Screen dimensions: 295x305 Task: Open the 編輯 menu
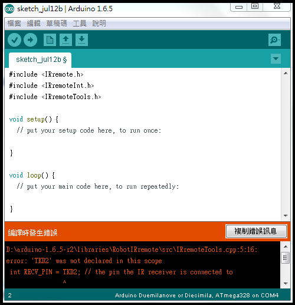pyautogui.click(x=34, y=24)
